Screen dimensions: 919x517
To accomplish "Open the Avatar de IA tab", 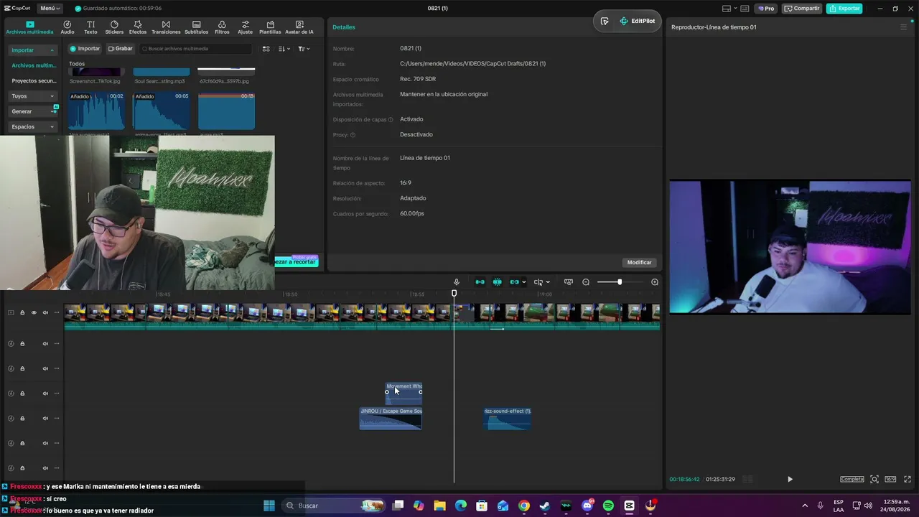I will [x=299, y=27].
